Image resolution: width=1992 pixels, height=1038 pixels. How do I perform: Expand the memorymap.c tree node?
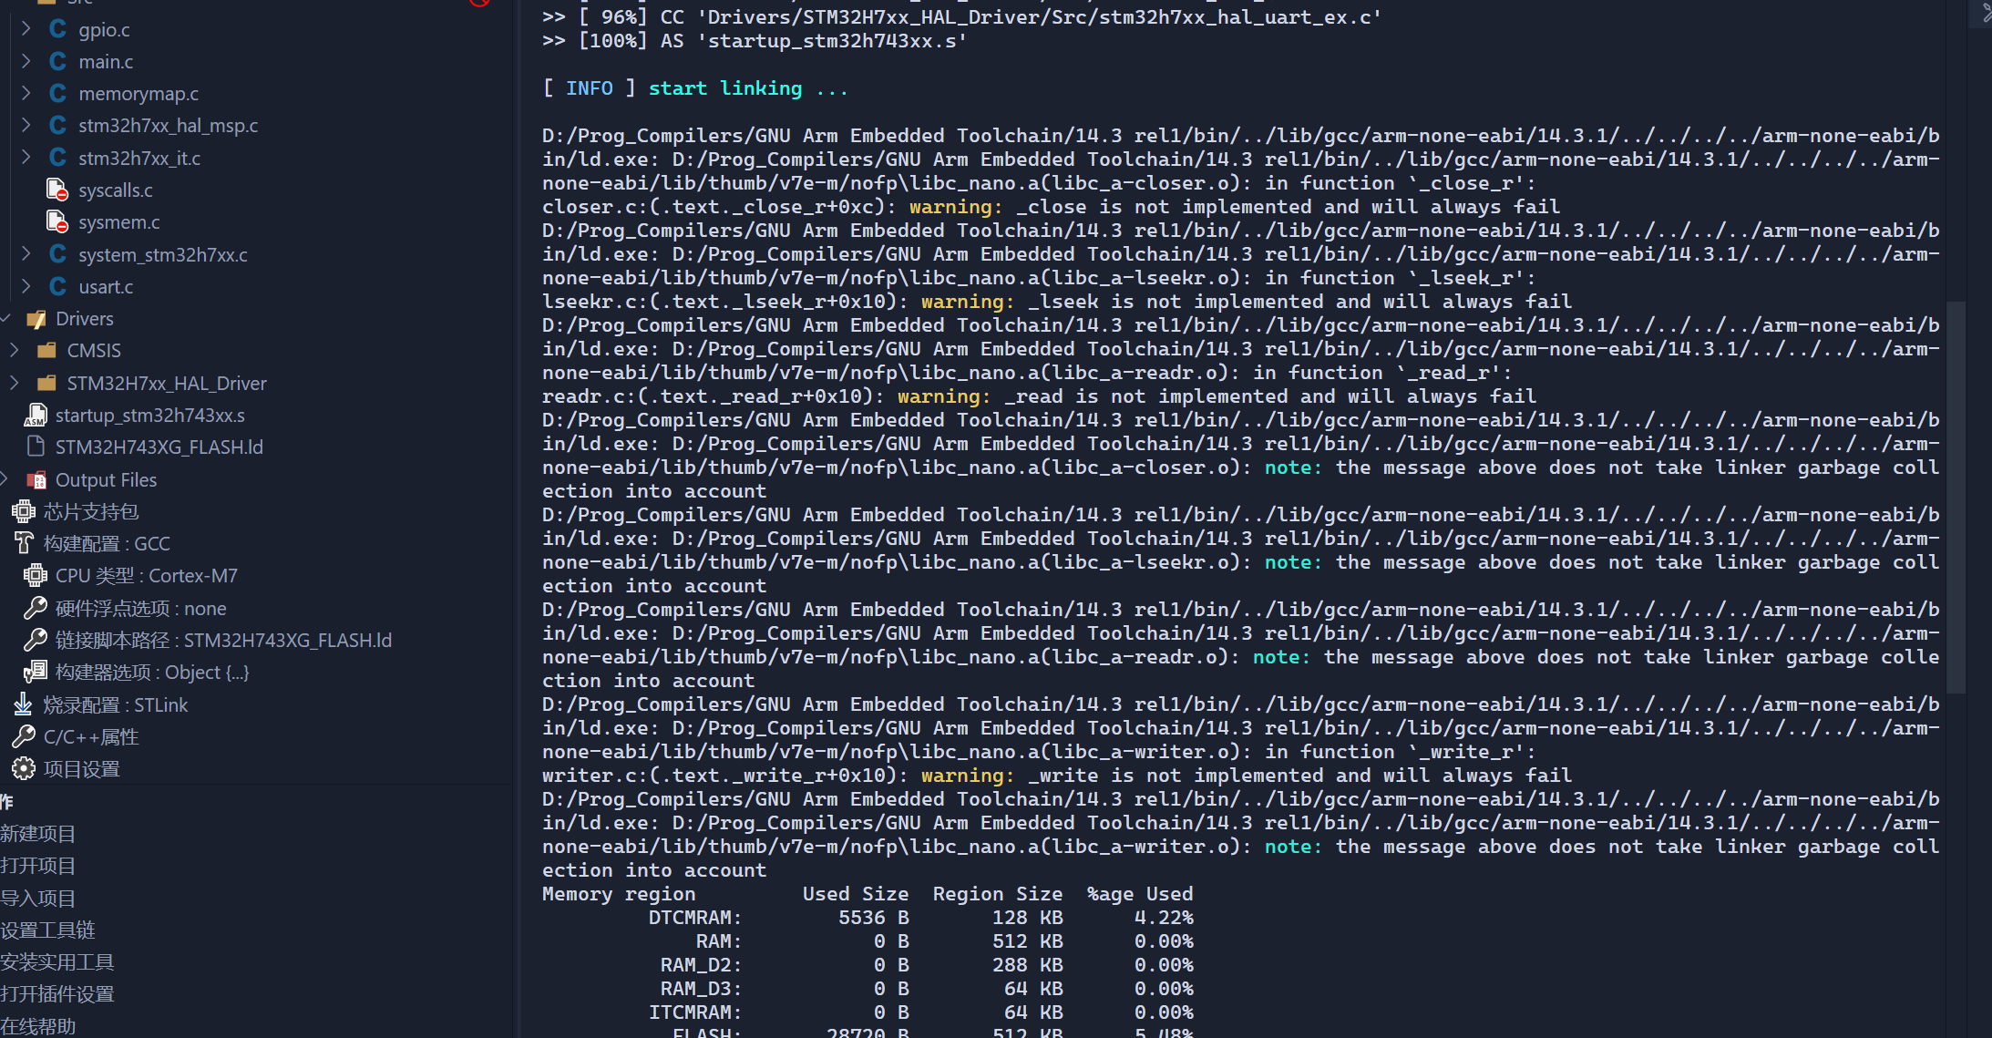click(x=26, y=93)
